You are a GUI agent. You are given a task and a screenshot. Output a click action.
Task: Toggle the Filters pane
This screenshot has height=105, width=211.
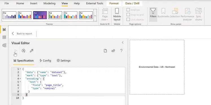coord(153,14)
